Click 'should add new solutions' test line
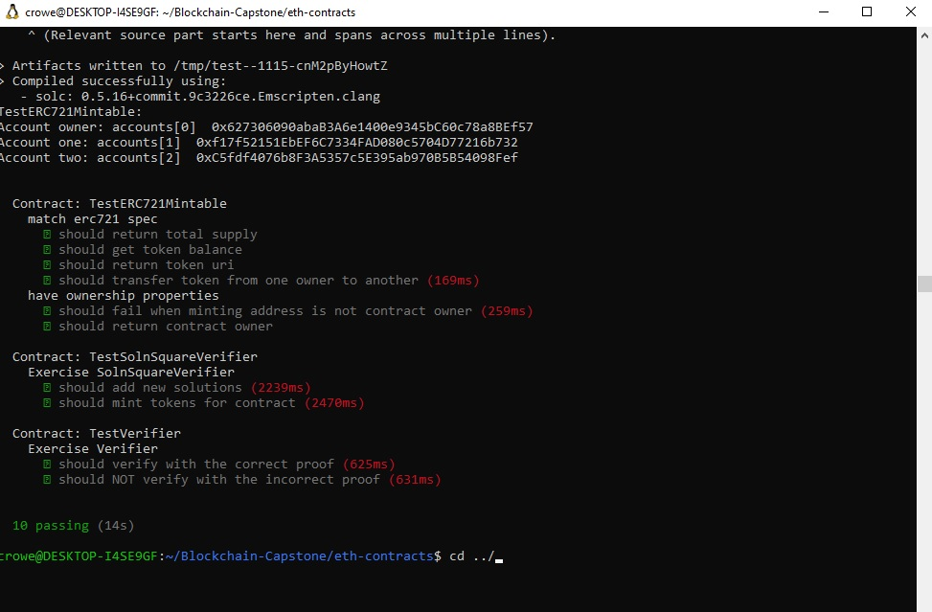Viewport: 932px width, 612px height. [x=150, y=388]
